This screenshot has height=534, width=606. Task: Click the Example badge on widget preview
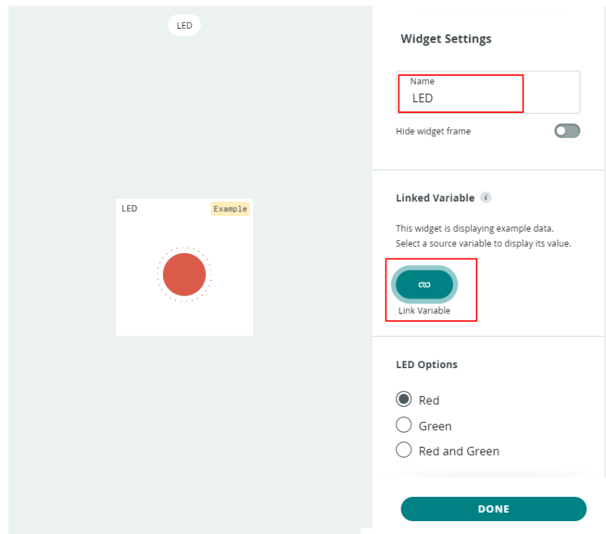point(230,209)
